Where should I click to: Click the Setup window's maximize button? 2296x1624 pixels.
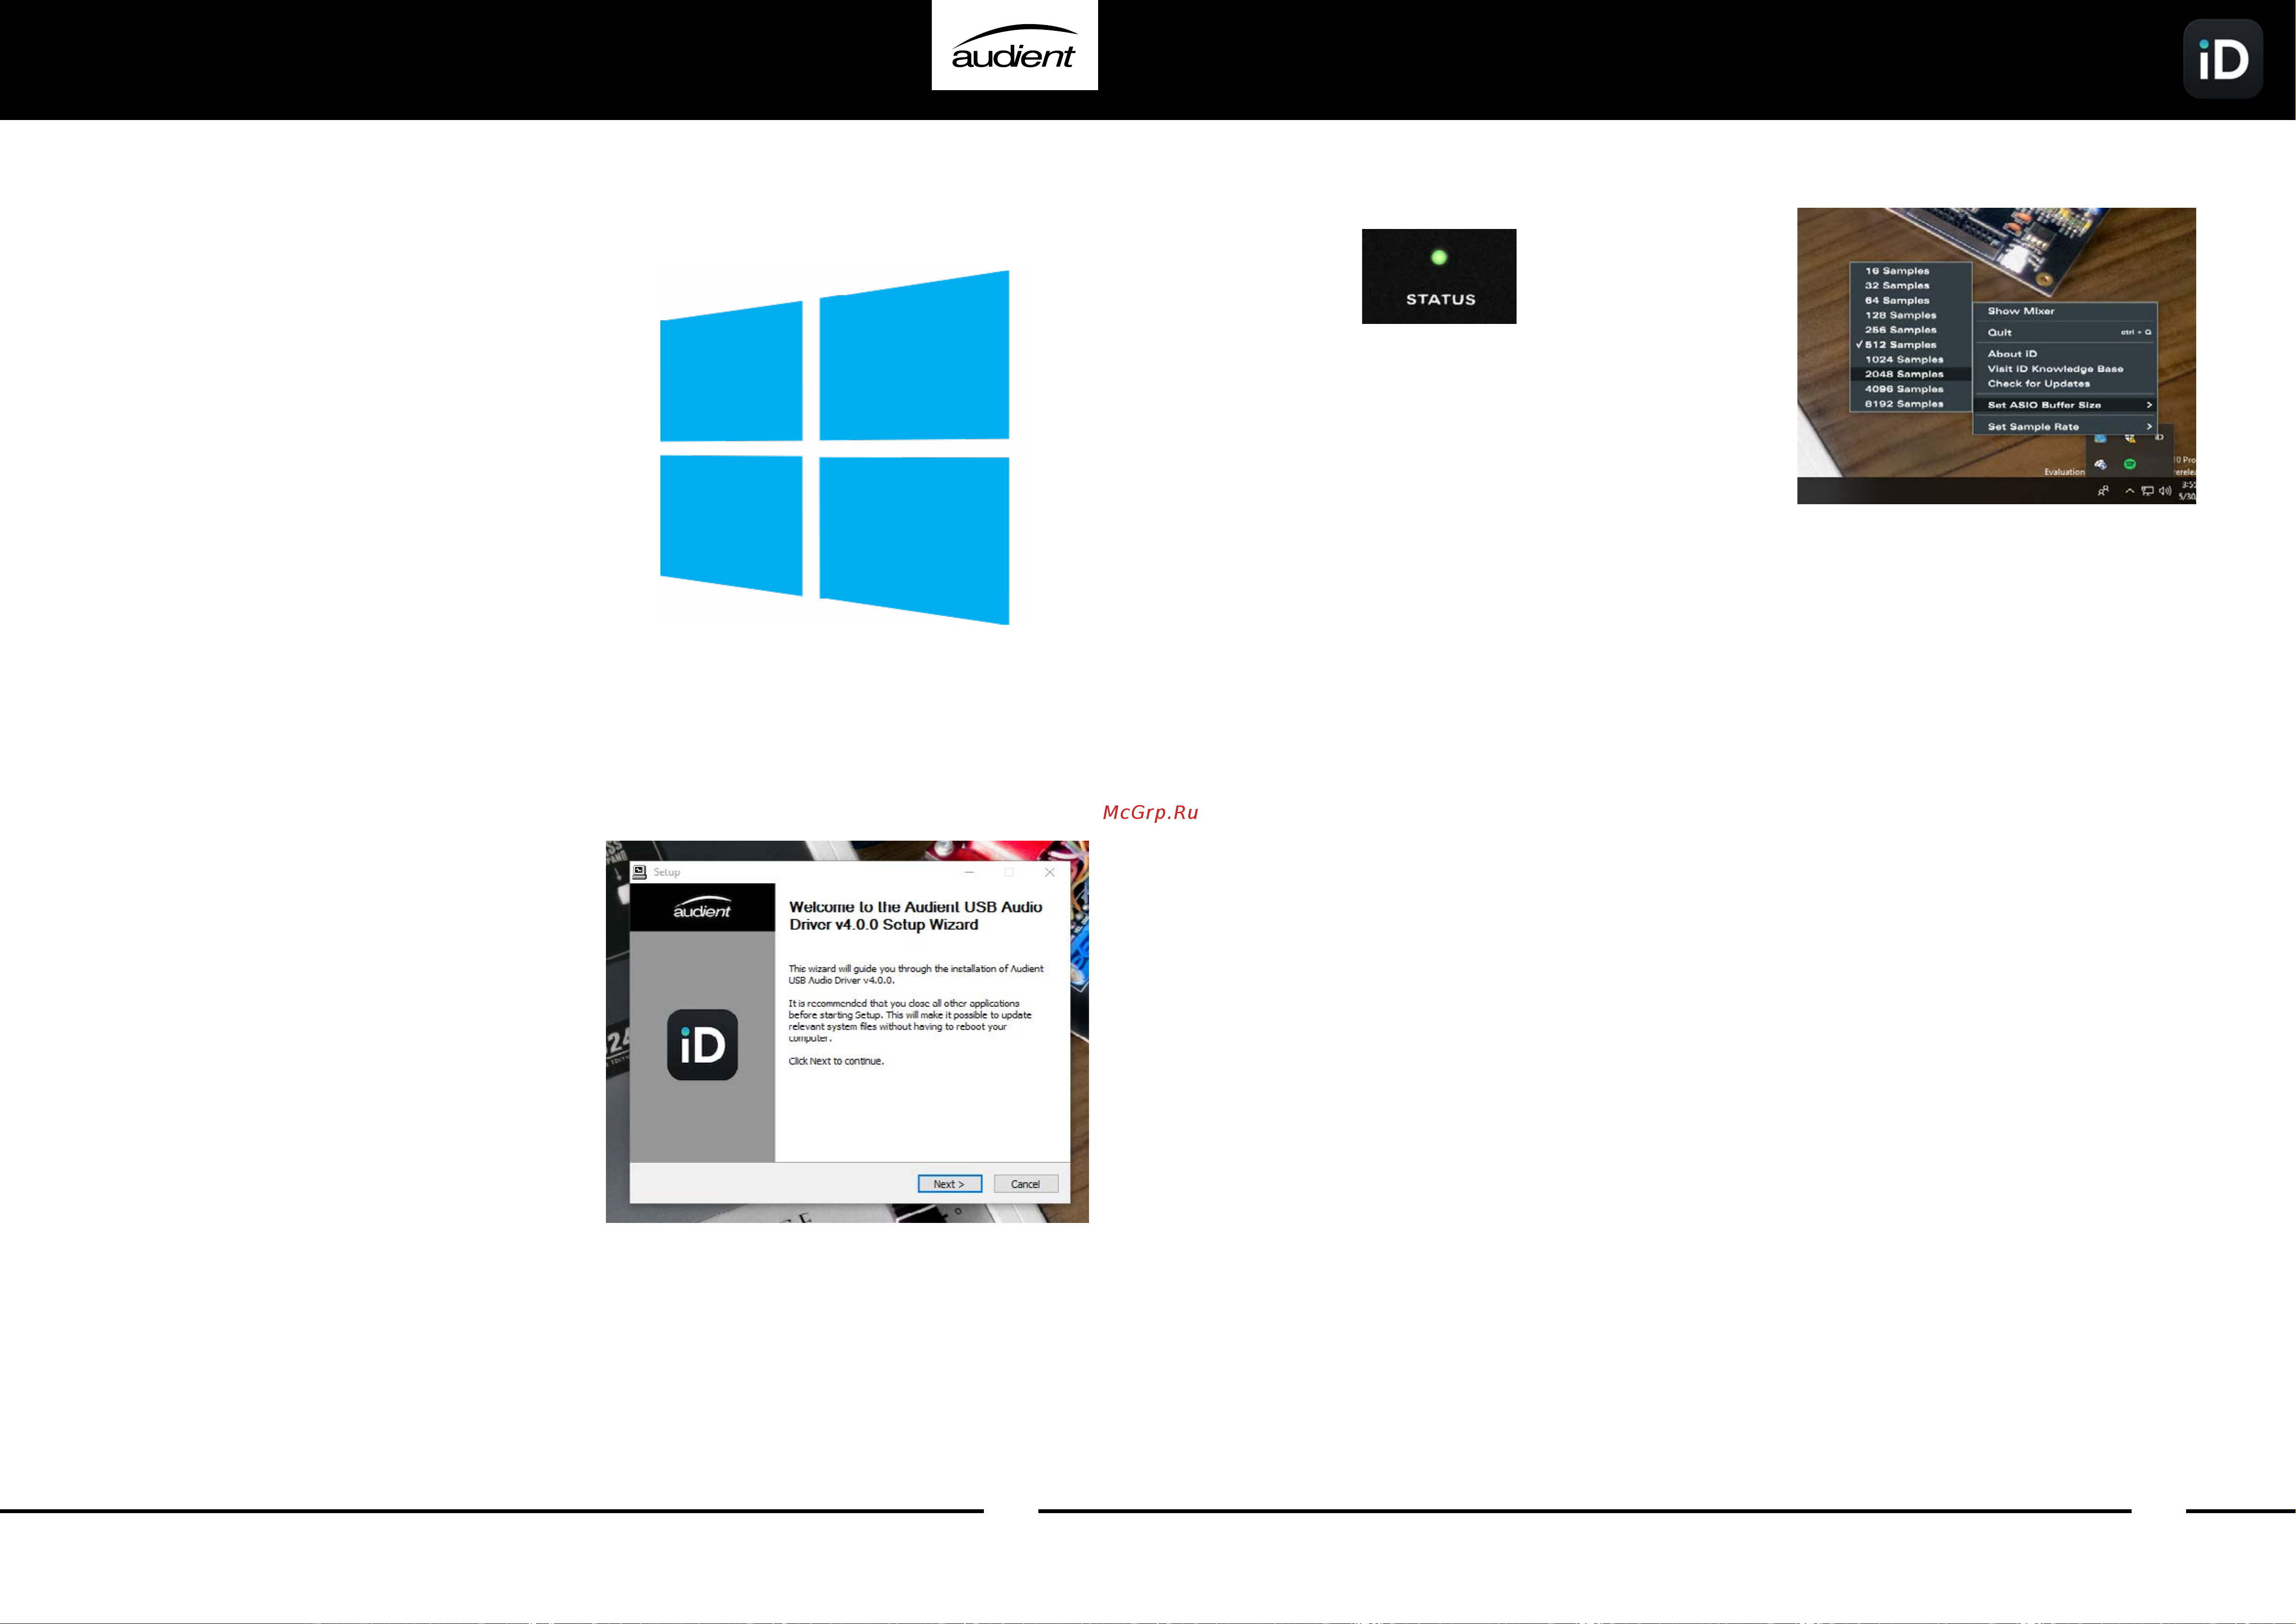tap(1009, 872)
